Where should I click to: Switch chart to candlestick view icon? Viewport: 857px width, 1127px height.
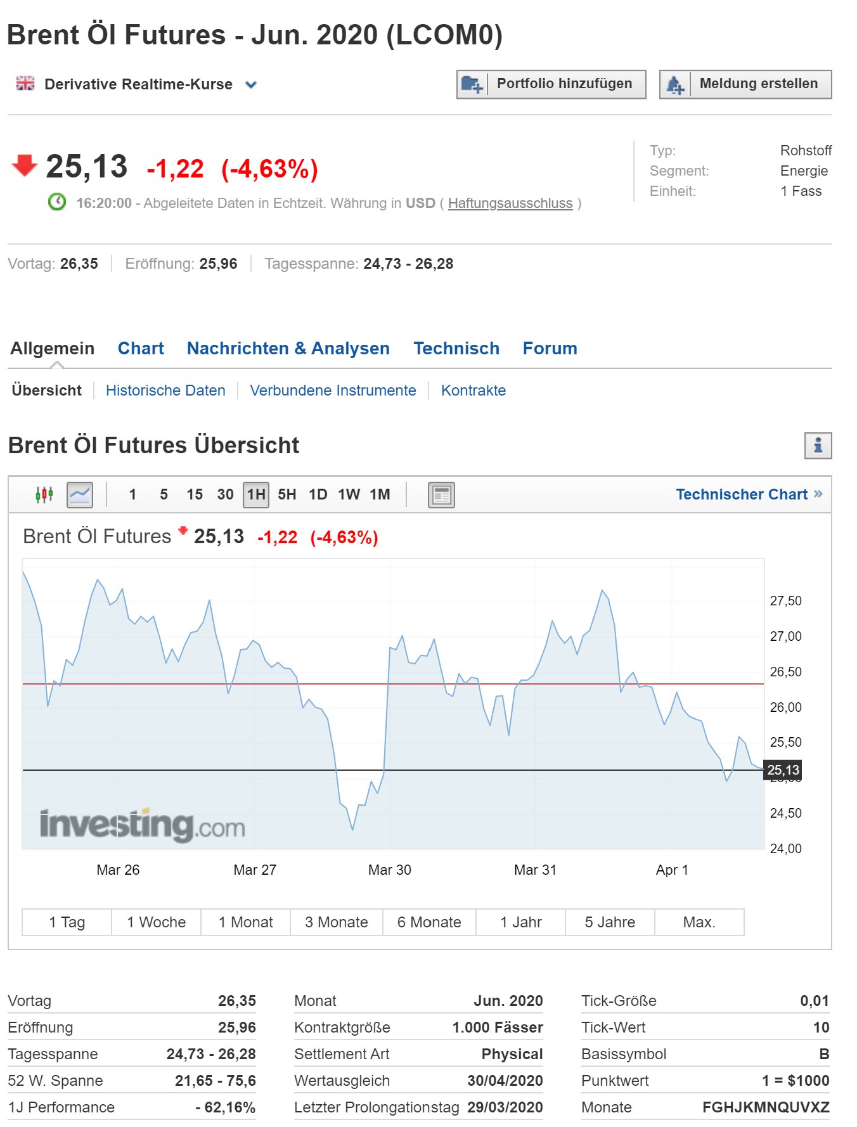(x=44, y=494)
